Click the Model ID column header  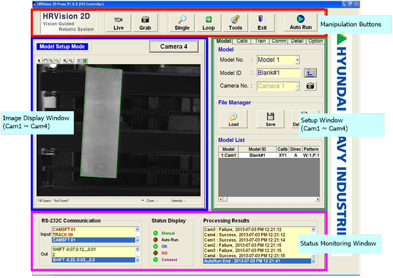(x=258, y=149)
